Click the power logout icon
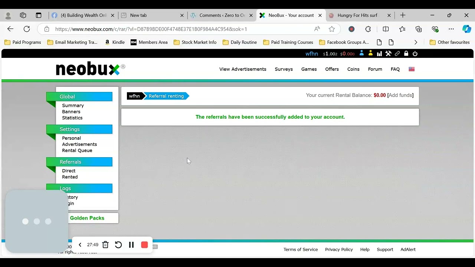 (415, 54)
